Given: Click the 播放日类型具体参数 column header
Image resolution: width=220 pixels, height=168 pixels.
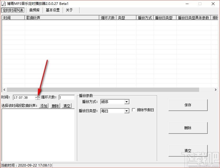Looking at the screenshot, I should coord(194,18).
